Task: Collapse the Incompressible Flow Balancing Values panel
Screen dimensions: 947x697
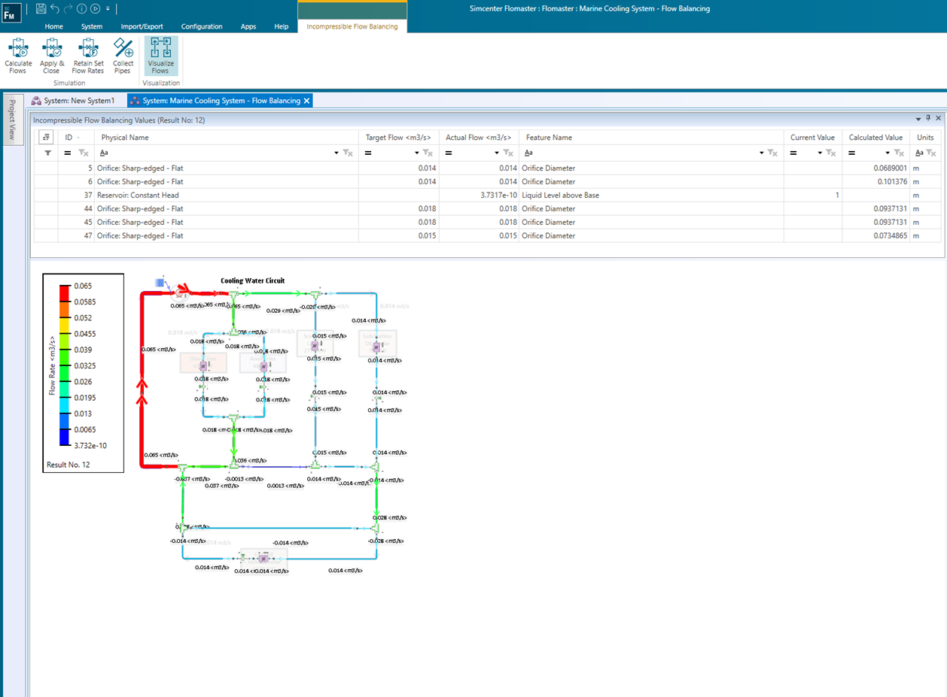Action: pyautogui.click(x=918, y=118)
